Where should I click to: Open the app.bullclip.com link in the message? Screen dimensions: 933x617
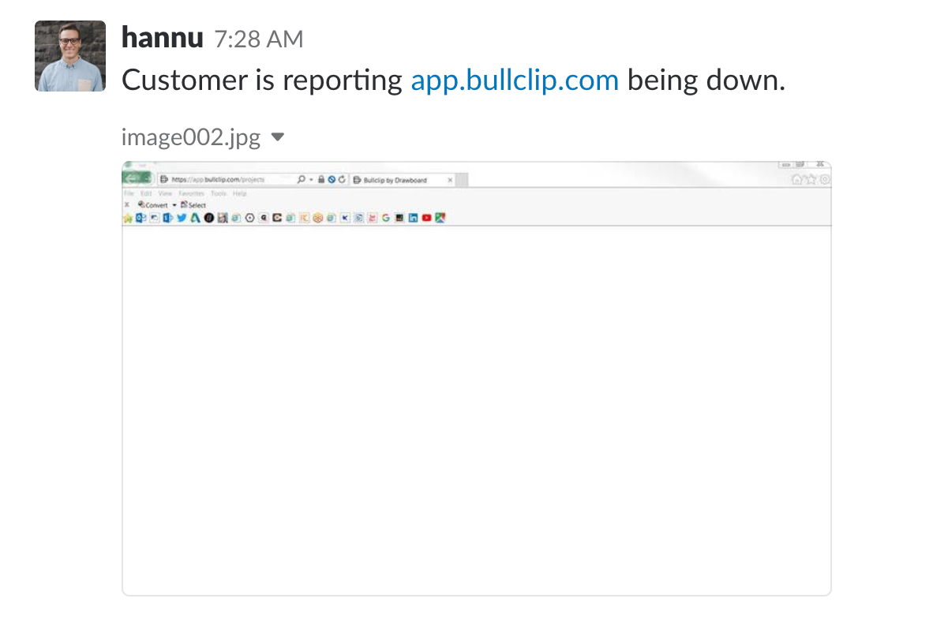point(515,80)
